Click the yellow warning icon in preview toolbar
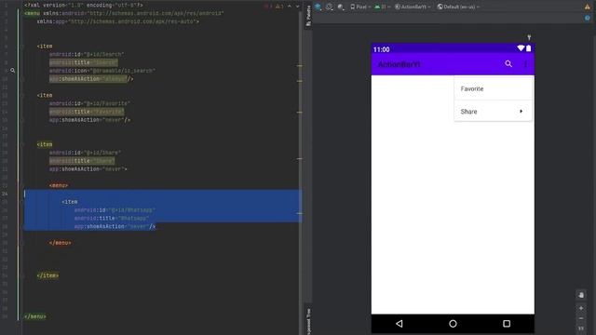The width and height of the screenshot is (596, 335). point(588,7)
